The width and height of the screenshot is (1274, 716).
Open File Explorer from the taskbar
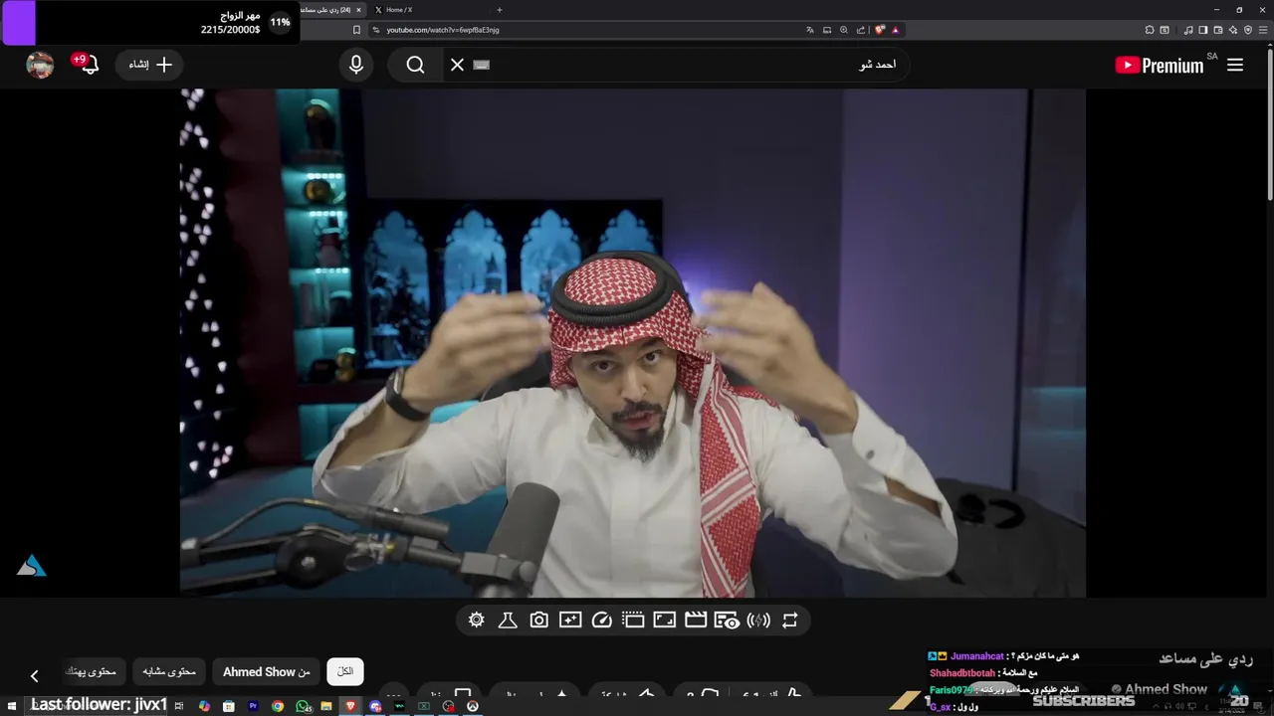(326, 706)
